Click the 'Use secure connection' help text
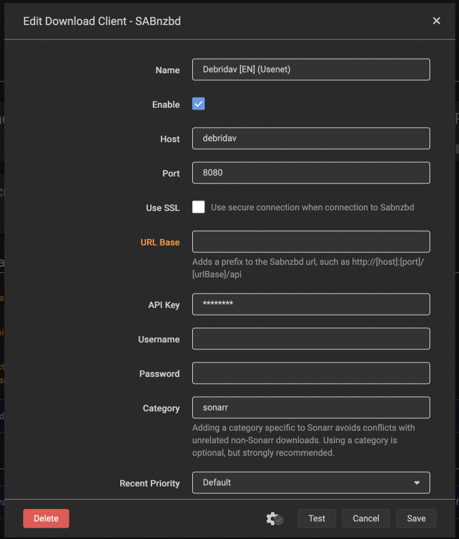Screen dimensions: 459x539 click(312, 207)
